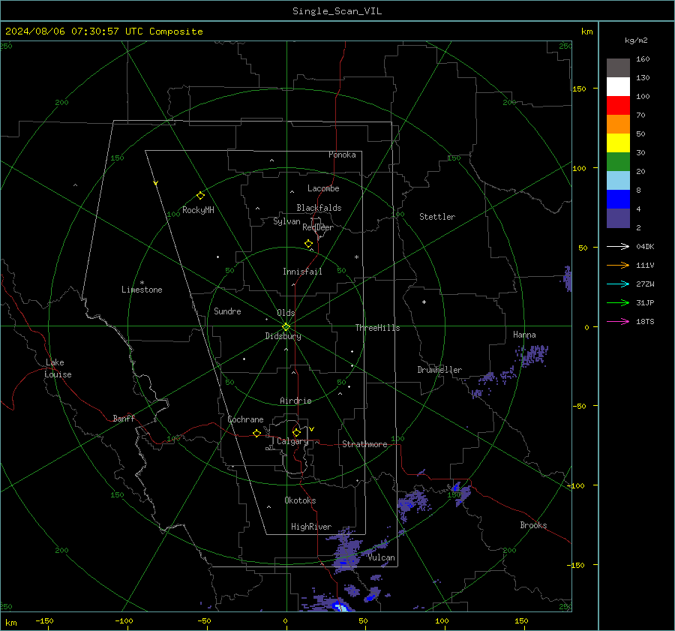Select the light blue 8-20 legend swatch
675x631 pixels.
click(x=618, y=181)
